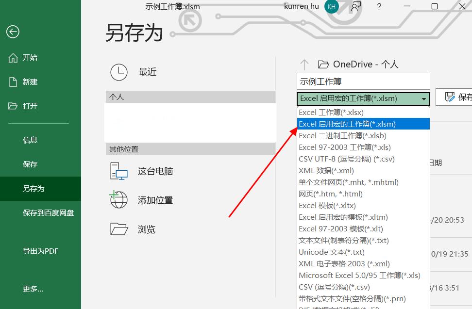The width and height of the screenshot is (472, 309).
Task: Choose Excel 启用宏的工作簿(*.xlsm) in list
Action: pyautogui.click(x=363, y=124)
